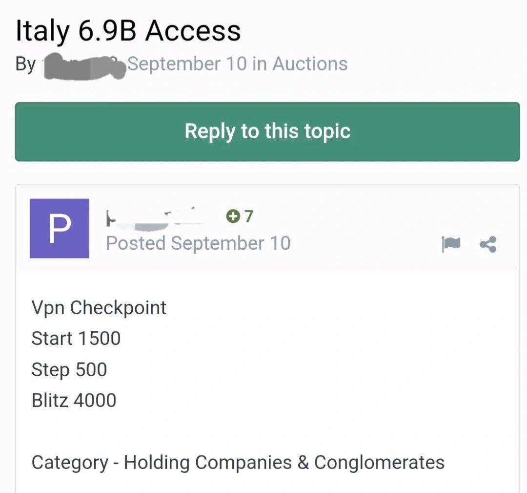Click the Reply to this topic button
Viewport: 527px width, 493px height.
tap(267, 131)
